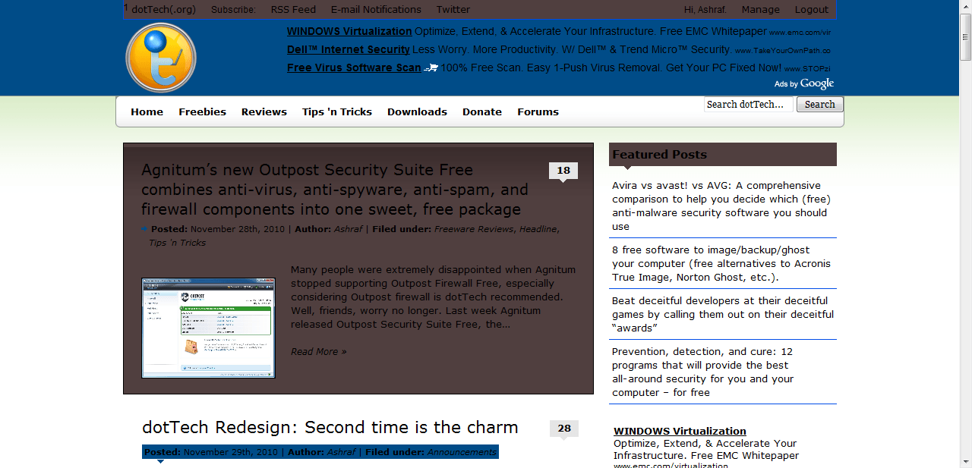Open featured post Prevention, detection, and cure
Viewport: 972px width, 468px height.
point(703,372)
